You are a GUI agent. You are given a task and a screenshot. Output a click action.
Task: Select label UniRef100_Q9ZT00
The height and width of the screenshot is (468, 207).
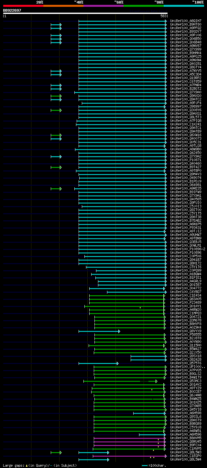pos(186,210)
